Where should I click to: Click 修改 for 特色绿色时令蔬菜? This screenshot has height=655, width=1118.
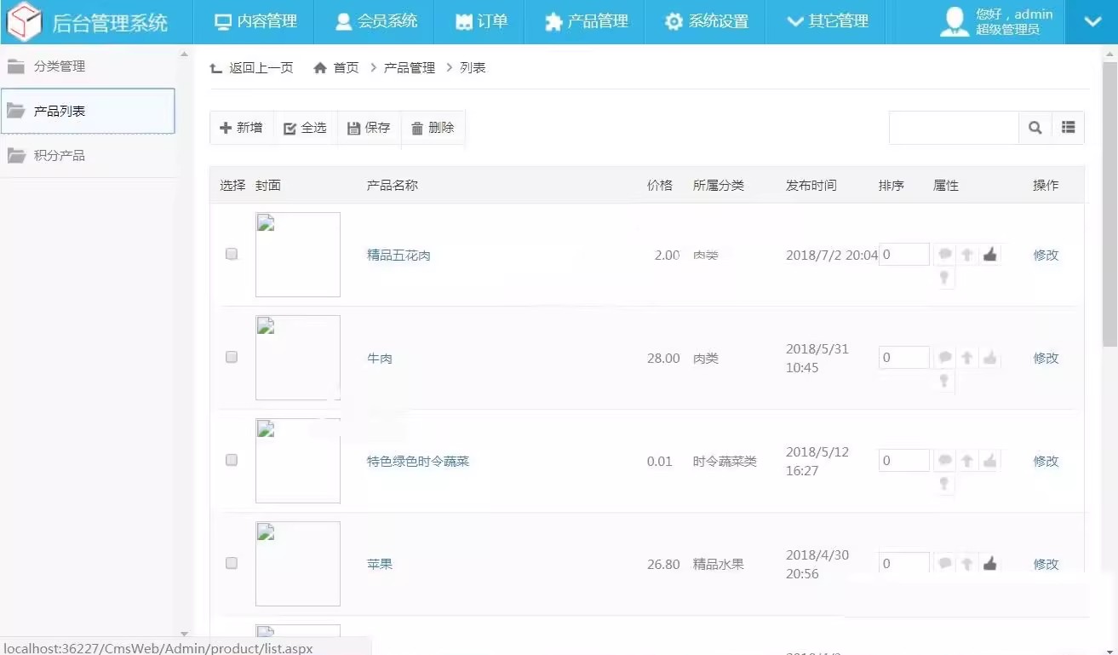[x=1046, y=461]
